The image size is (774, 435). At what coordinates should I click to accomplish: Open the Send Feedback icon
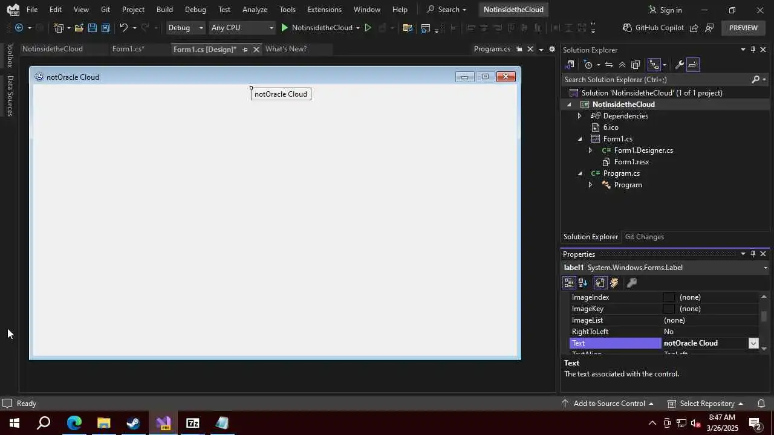[710, 28]
